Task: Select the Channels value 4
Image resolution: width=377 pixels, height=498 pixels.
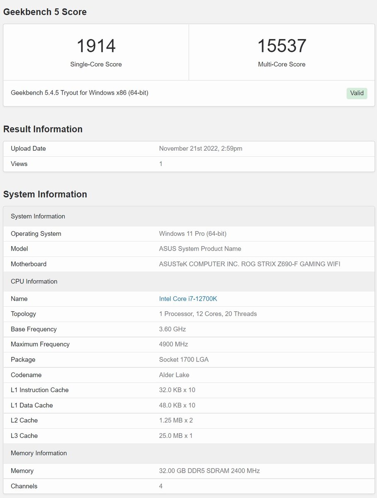Action: pyautogui.click(x=161, y=486)
